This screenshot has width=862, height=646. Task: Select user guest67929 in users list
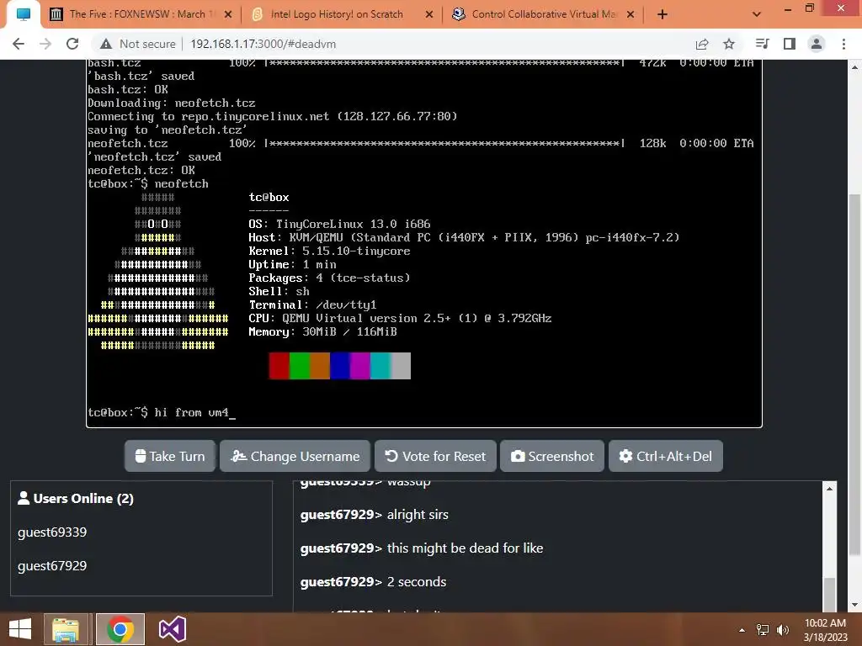(52, 565)
